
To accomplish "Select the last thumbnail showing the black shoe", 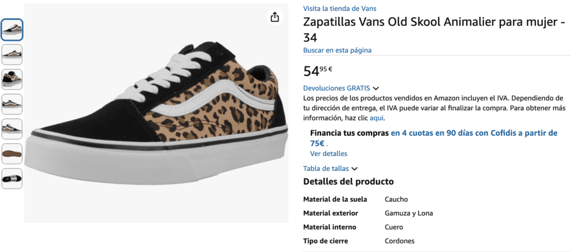I will pos(12,178).
